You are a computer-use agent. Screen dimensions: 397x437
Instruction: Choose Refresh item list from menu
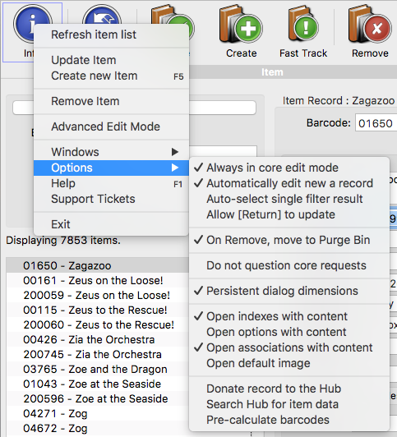click(111, 34)
